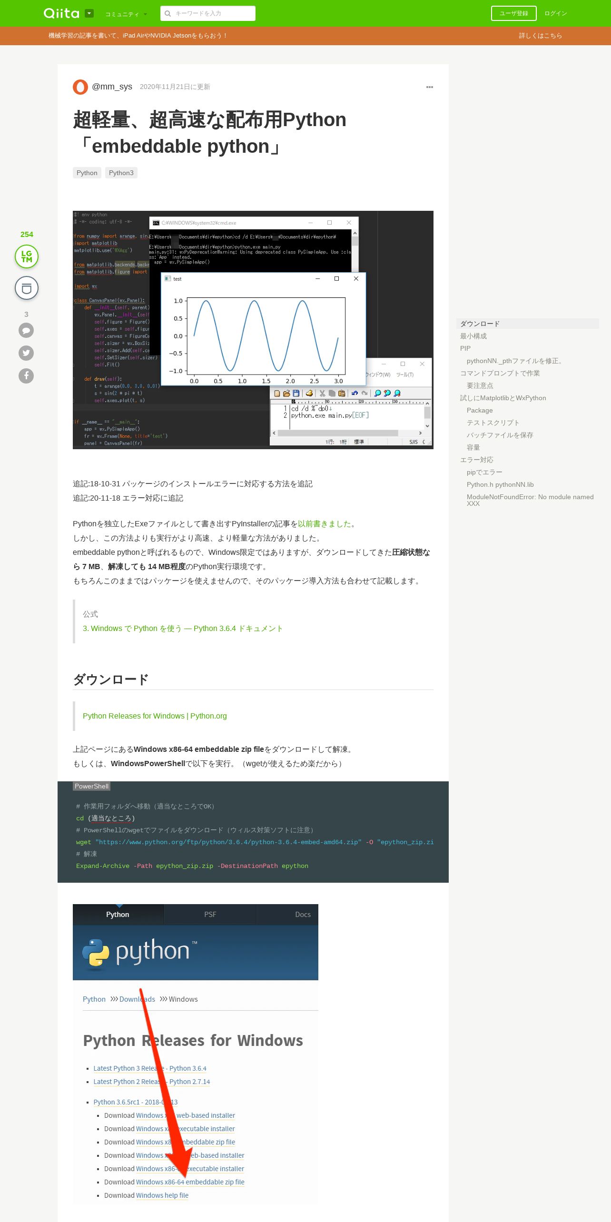The width and height of the screenshot is (611, 1222).
Task: Open the @mm_sys profile link
Action: click(112, 87)
